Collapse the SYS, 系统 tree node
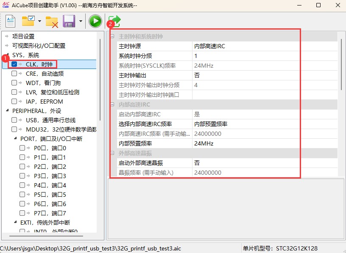Screen dimensions: 346x253 point(8,55)
